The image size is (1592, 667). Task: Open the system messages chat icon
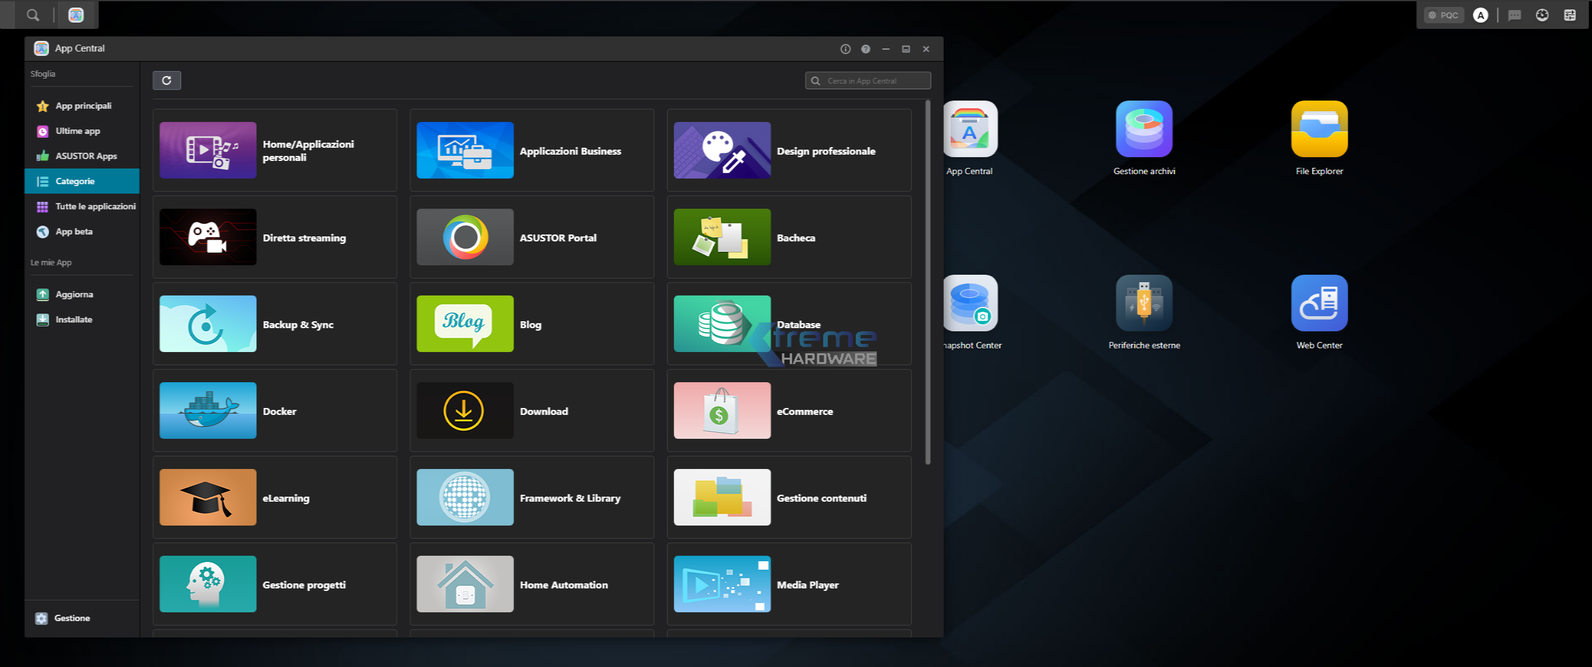tap(1515, 15)
